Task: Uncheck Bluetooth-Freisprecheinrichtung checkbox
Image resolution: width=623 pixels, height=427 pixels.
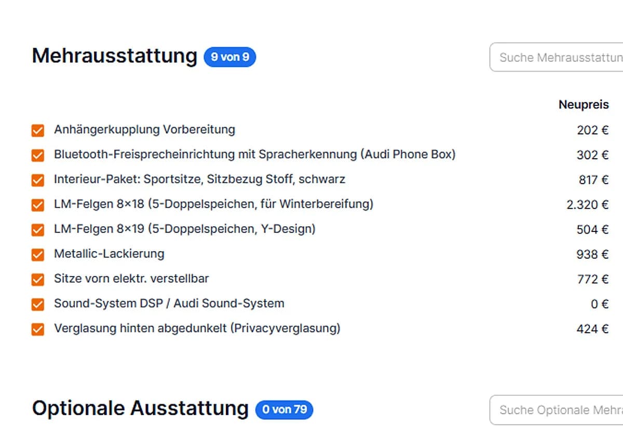Action: pos(37,155)
